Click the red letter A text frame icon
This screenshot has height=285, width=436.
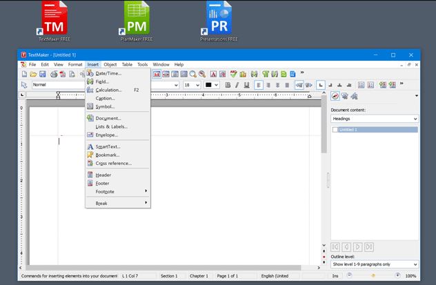coord(213,74)
